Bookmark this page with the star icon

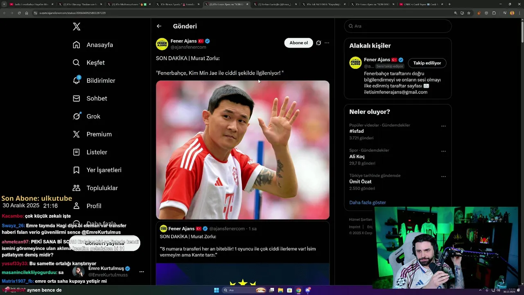pos(469,13)
